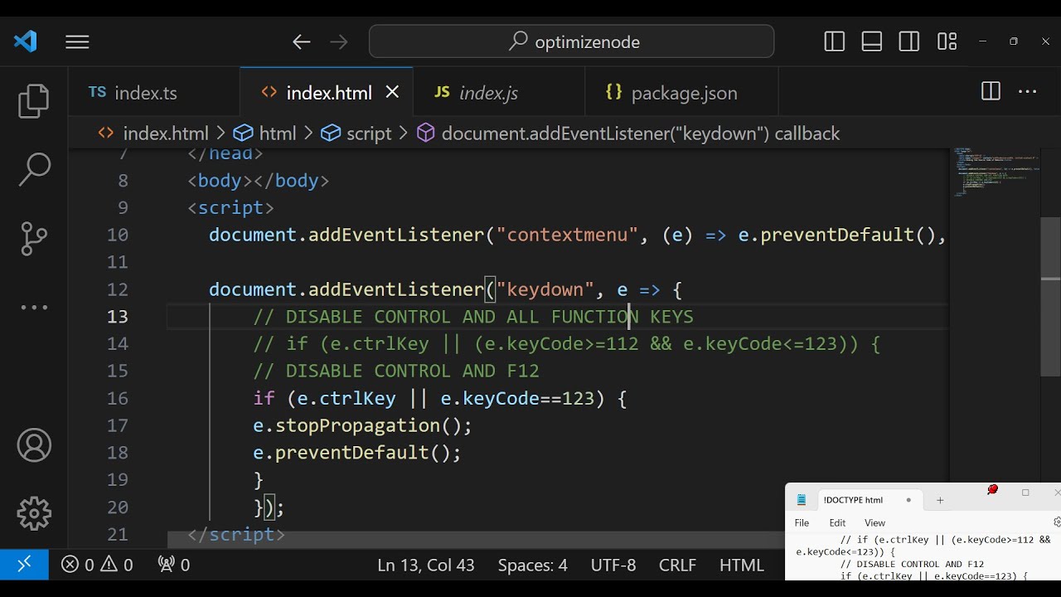The width and height of the screenshot is (1061, 597).
Task: Open the Accounts menu icon
Action: pyautogui.click(x=34, y=446)
